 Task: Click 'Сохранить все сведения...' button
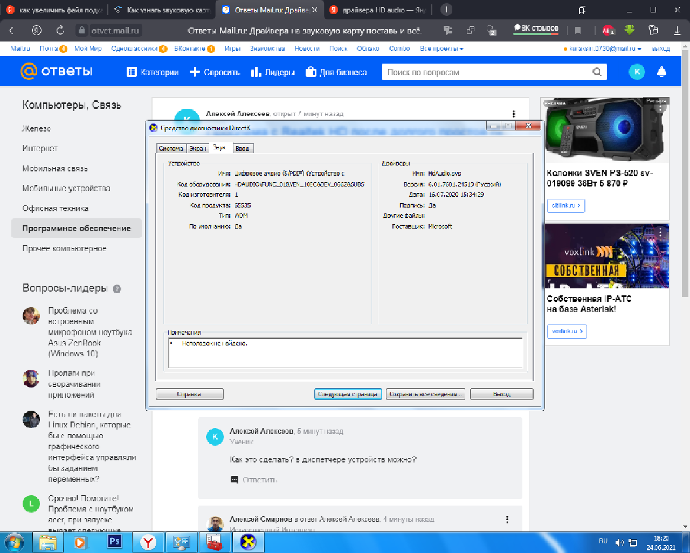click(x=426, y=395)
